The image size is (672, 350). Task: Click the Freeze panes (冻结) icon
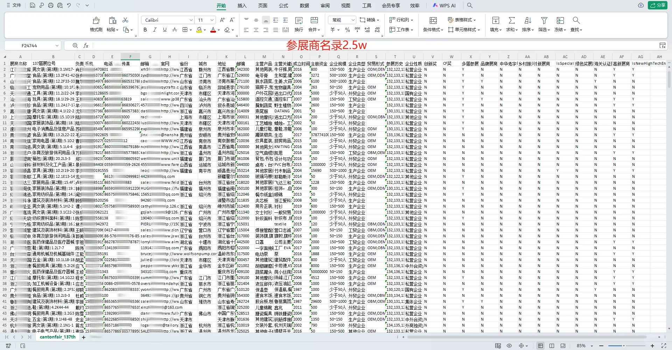coord(560,20)
